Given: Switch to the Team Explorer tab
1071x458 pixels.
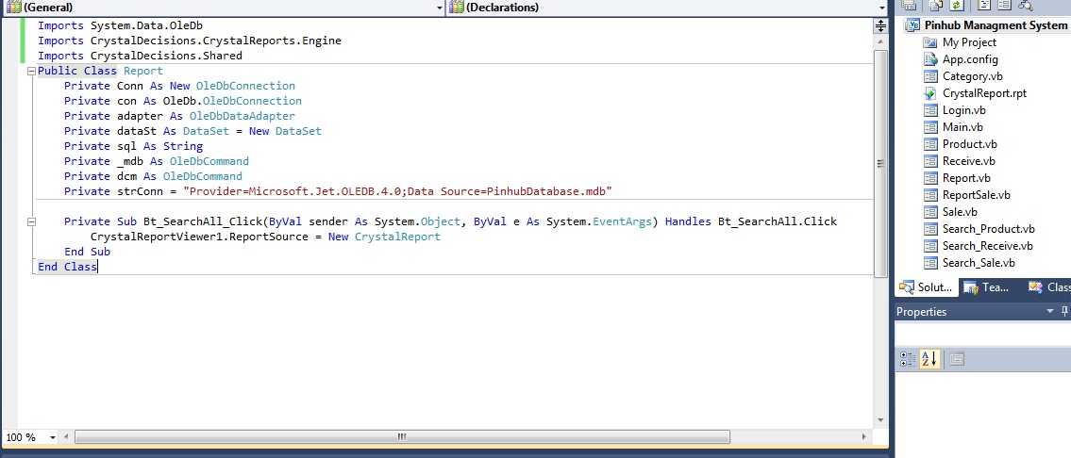Looking at the screenshot, I should pyautogui.click(x=986, y=287).
